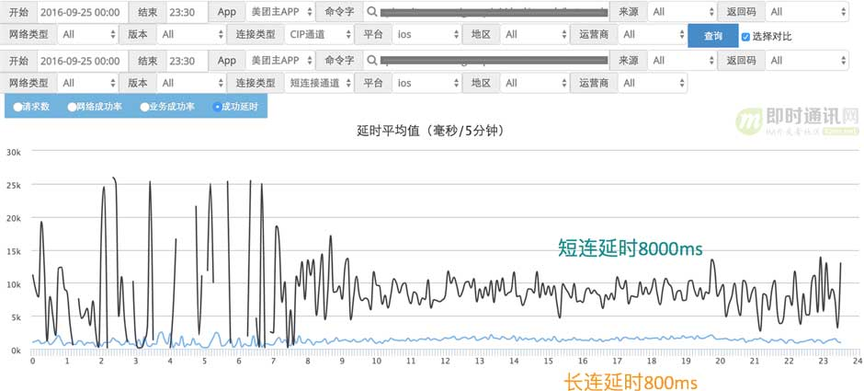This screenshot has width=864, height=391.
Task: Select the 网络成功率 radio button
Action: pyautogui.click(x=72, y=107)
